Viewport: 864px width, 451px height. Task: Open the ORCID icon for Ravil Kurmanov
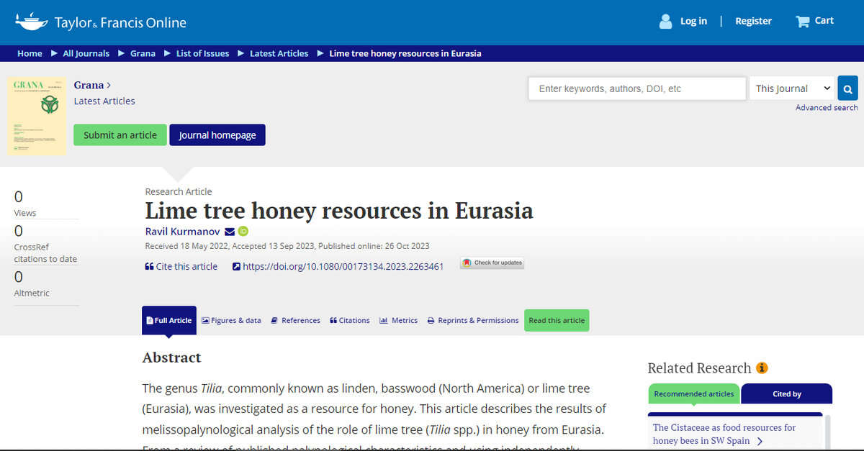243,231
